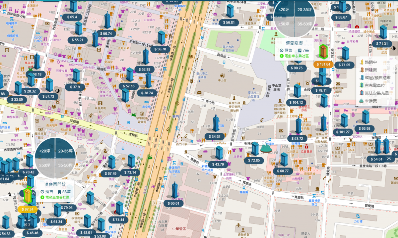Click the building marker above the $ 56.81 label
Viewport: 398px width, 238px height.
point(230,11)
